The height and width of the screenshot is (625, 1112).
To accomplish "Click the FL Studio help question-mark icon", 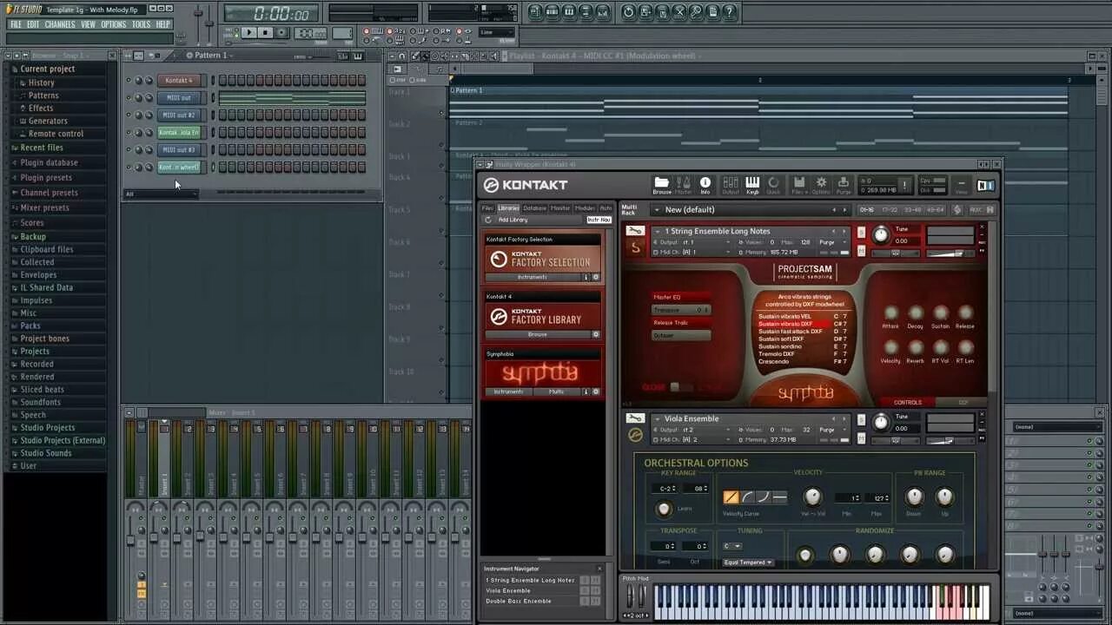I will pos(729,11).
